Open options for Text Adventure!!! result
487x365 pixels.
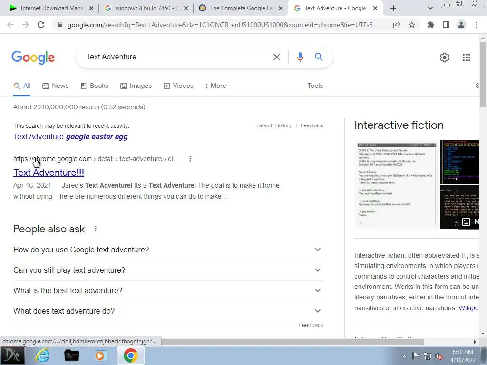(190, 159)
